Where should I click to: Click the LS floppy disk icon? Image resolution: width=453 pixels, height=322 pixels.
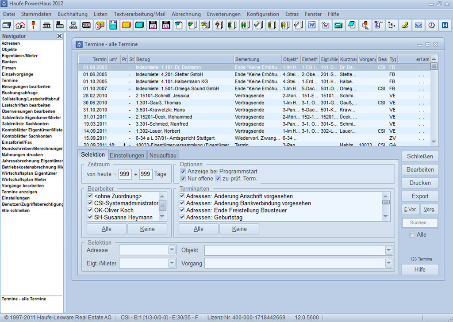pos(153,25)
